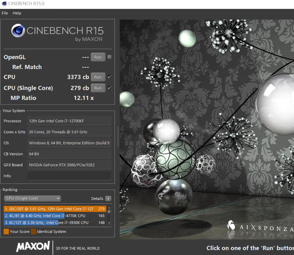
Task: Open the CPU (Single Core) ranking dropdown
Action: click(32, 199)
